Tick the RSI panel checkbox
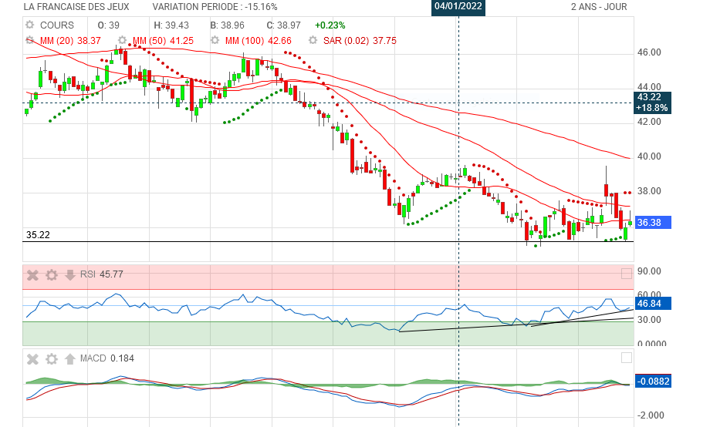710x427 pixels. (626, 274)
